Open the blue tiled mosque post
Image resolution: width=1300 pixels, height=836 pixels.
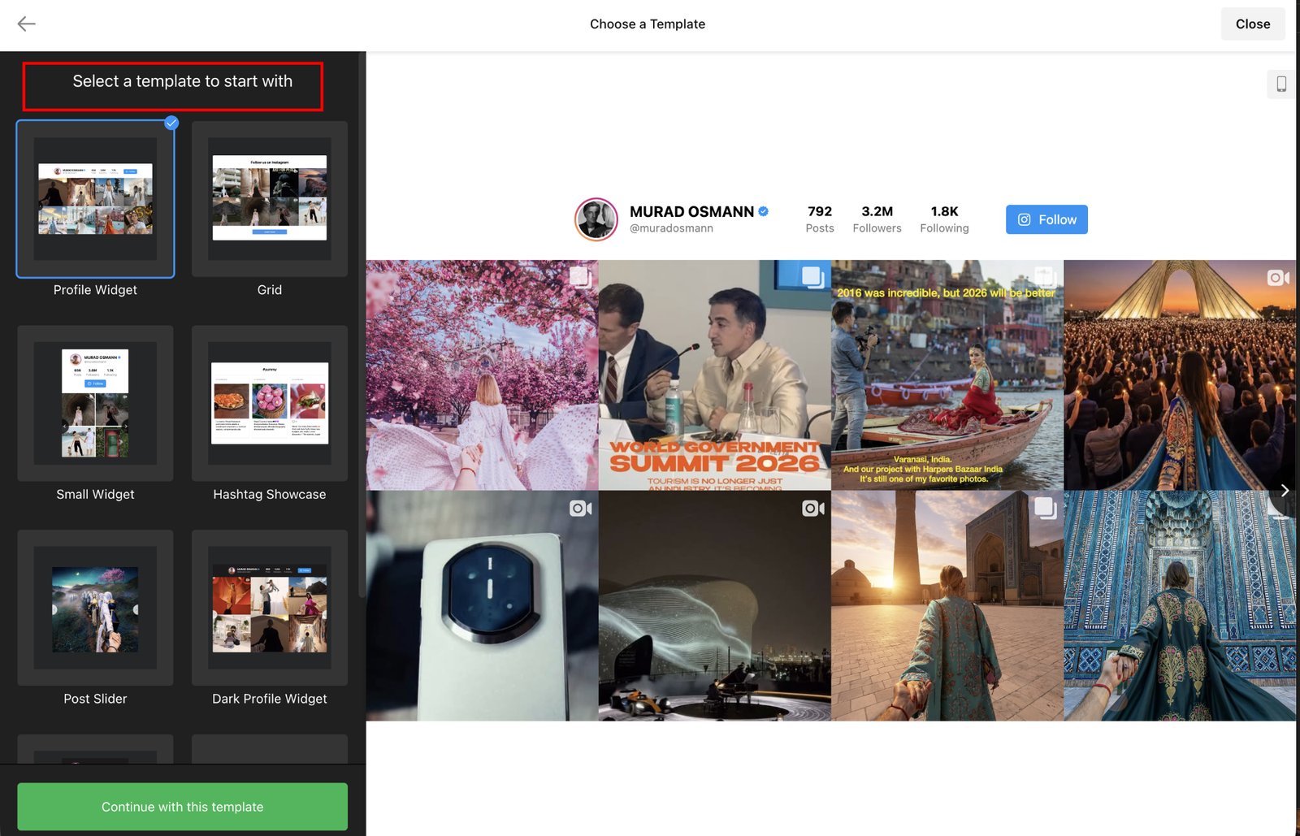pyautogui.click(x=1180, y=605)
